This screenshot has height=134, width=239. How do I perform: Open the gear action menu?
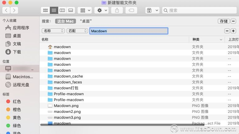(x=101, y=10)
